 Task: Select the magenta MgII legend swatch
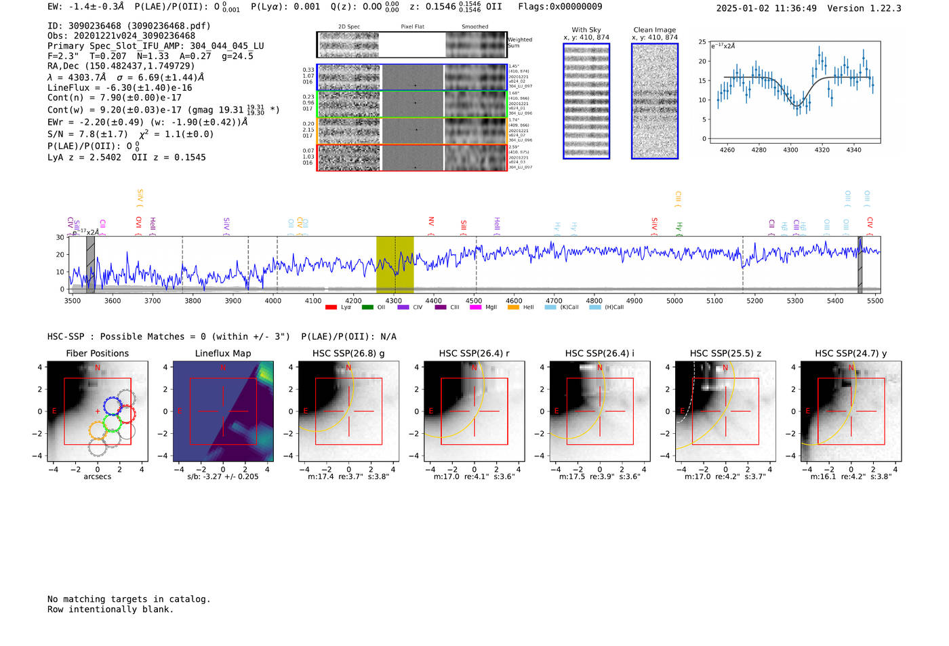pos(475,307)
